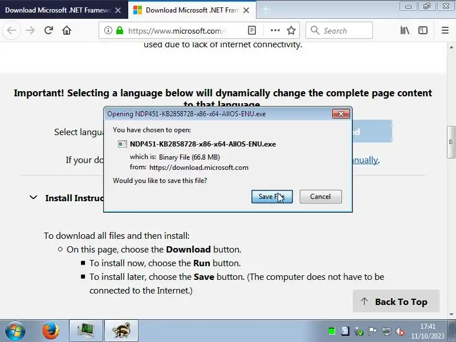Viewport: 456px width, 342px height.
Task: Click the muted volume speaker tray icon
Action: pos(400,331)
